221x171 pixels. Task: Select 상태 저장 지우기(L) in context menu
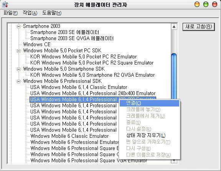pos(149,136)
